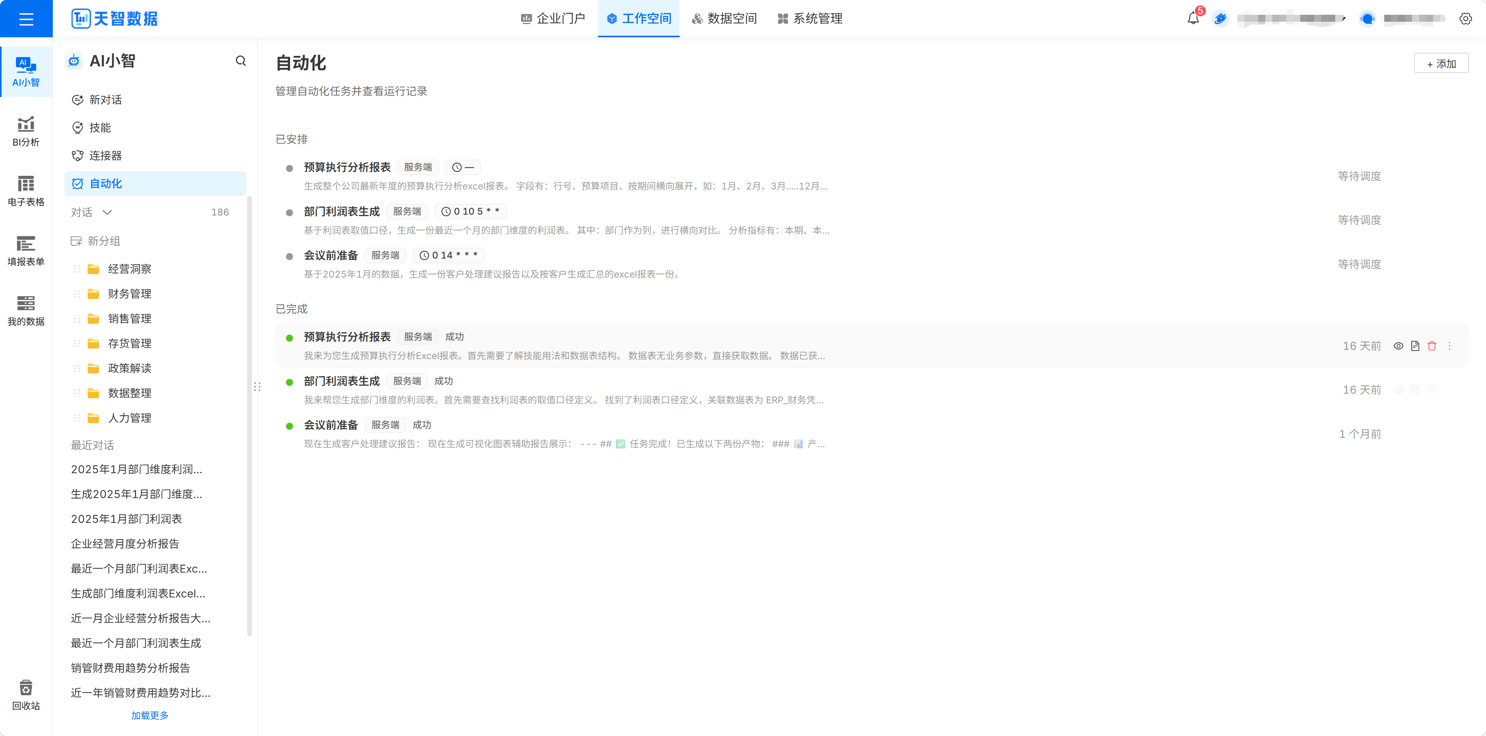The image size is (1486, 736).
Task: Open the notification bell with badge
Action: (1193, 19)
